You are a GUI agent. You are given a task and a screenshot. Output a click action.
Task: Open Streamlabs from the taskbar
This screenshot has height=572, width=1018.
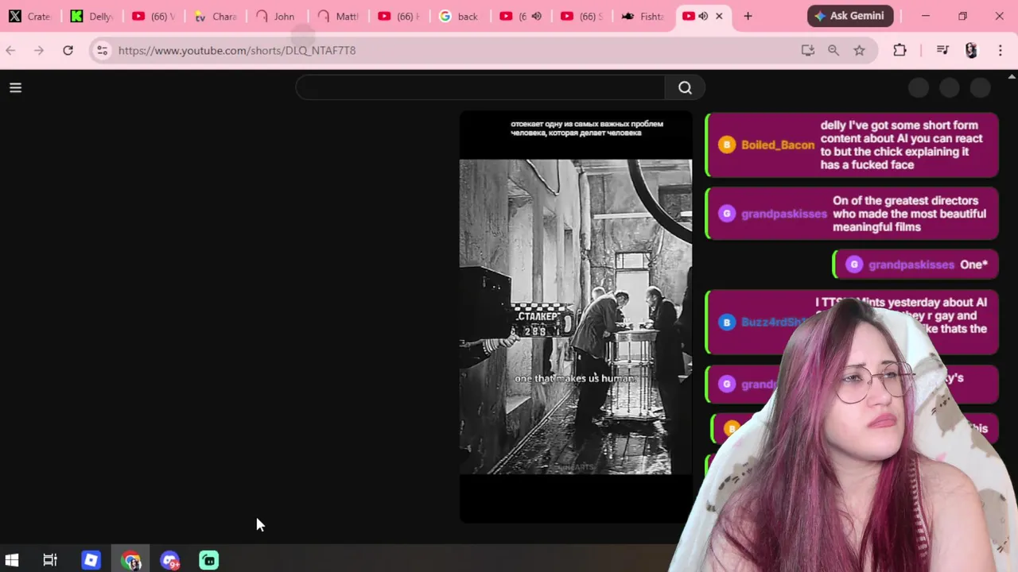point(208,560)
